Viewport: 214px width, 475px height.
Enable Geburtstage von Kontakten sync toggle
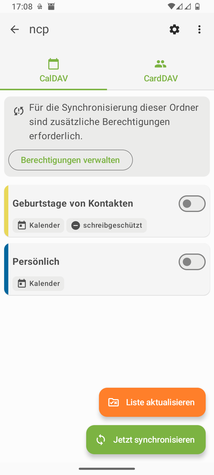click(192, 204)
